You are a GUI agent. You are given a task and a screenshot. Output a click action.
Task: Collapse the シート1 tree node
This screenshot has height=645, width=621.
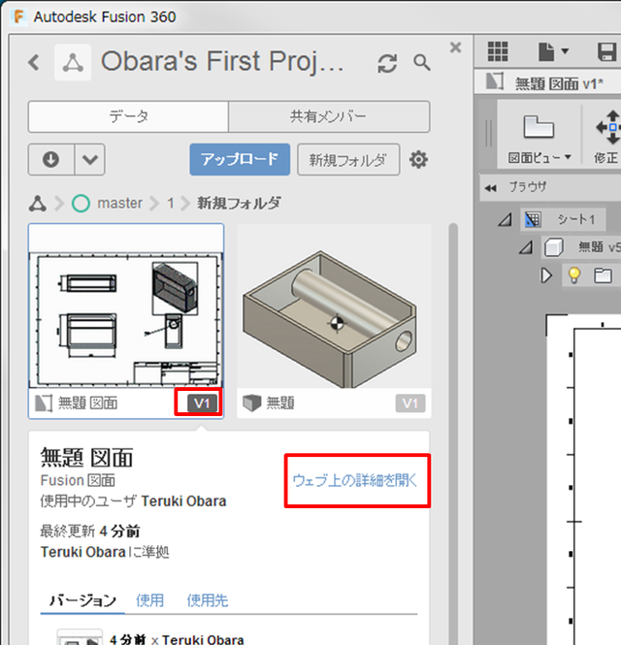point(505,220)
